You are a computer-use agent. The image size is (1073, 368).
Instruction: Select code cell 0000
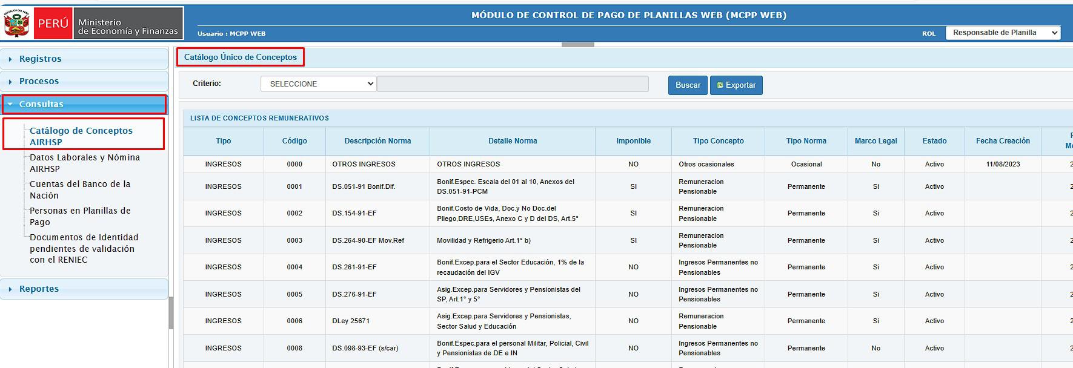294,164
